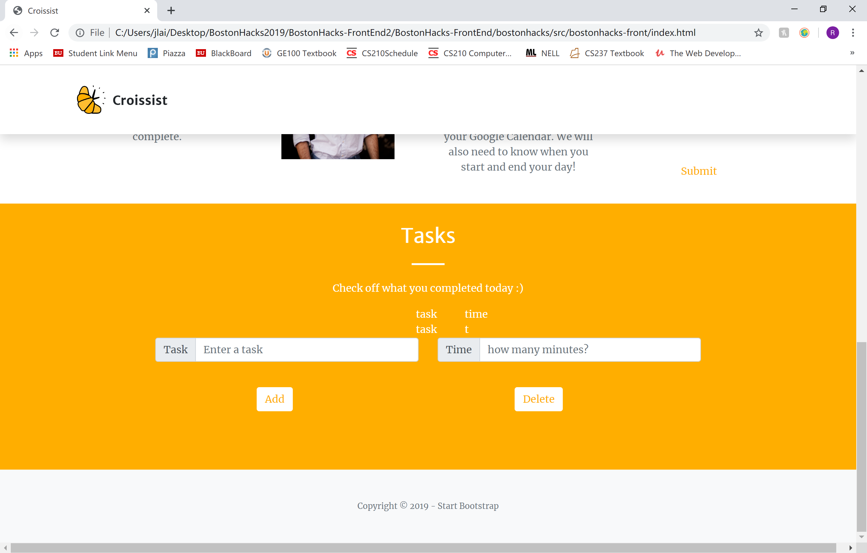Click the Submit link
Screen dimensions: 867x553
698,171
